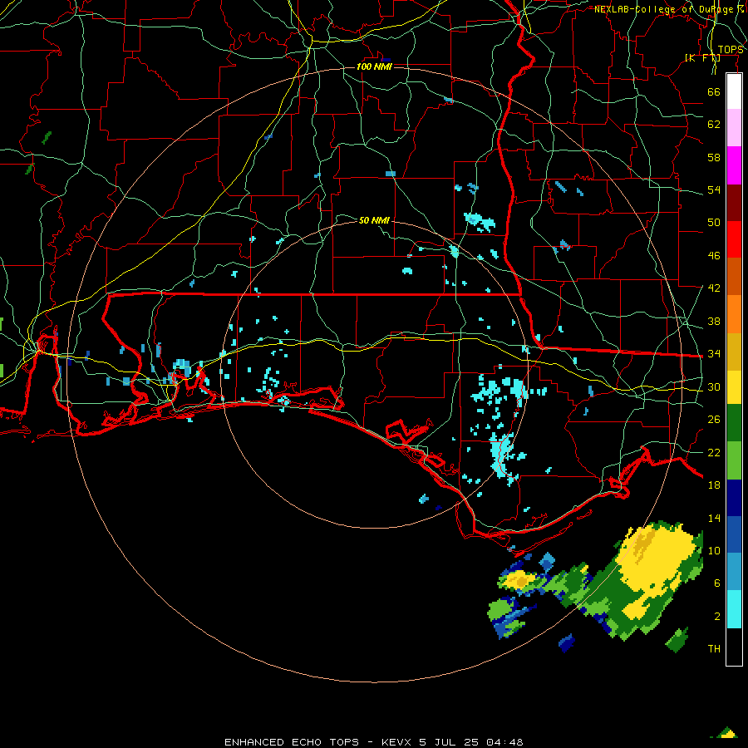Click the TH legend label
The width and height of the screenshot is (748, 748).
(x=714, y=649)
